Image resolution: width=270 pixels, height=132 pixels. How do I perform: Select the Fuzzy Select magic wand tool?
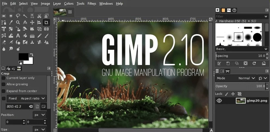(25, 16)
